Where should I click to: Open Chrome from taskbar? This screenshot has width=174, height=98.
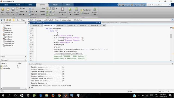click(x=59, y=96)
